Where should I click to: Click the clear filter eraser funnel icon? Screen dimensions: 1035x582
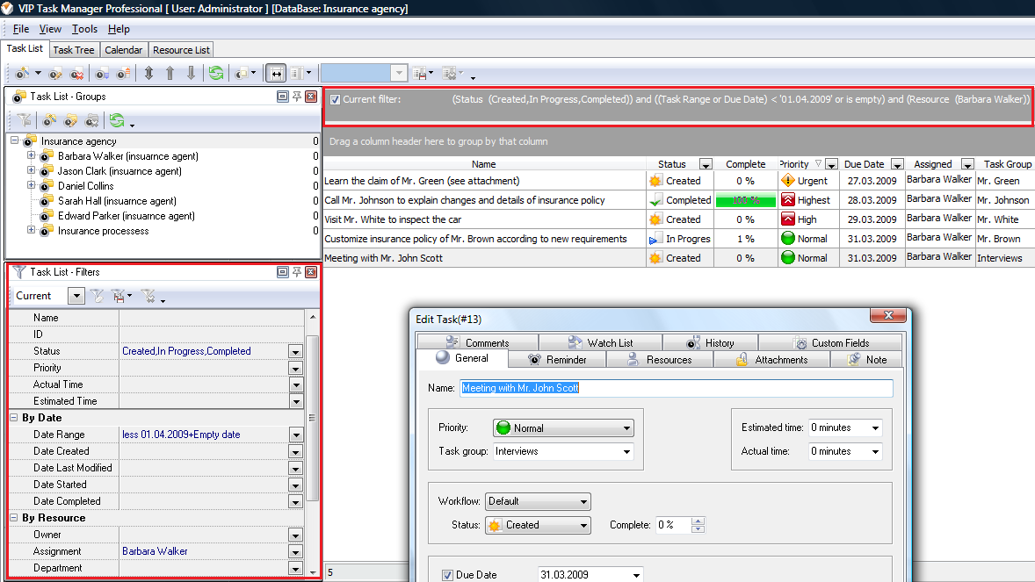[x=97, y=297]
